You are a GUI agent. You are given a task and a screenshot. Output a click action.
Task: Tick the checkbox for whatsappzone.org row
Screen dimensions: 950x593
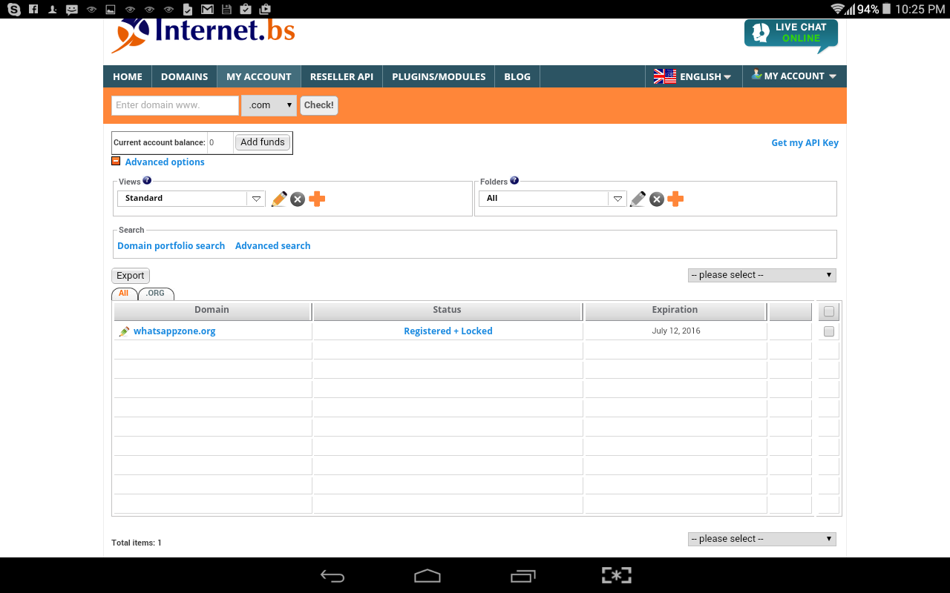tap(829, 331)
